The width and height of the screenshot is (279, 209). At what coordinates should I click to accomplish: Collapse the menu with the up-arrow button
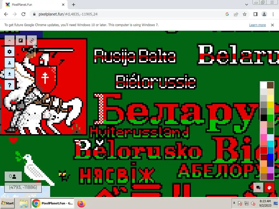[10, 41]
